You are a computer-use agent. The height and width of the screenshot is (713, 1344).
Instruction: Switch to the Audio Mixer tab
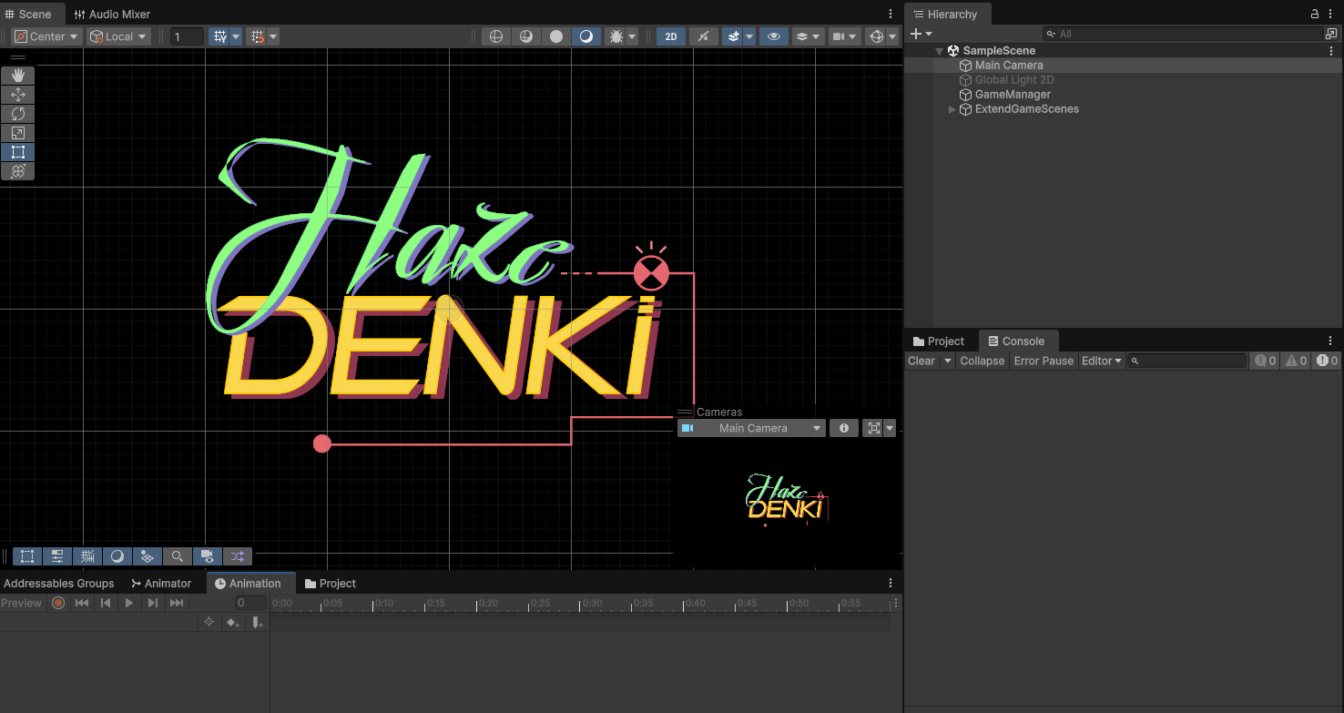coord(112,15)
